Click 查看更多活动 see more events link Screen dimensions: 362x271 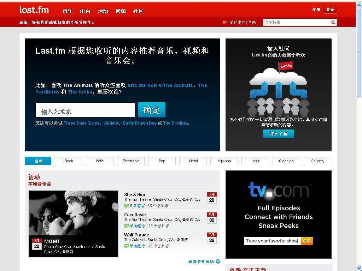[201, 261]
